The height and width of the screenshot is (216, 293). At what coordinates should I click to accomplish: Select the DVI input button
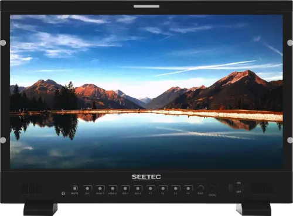tap(87, 188)
